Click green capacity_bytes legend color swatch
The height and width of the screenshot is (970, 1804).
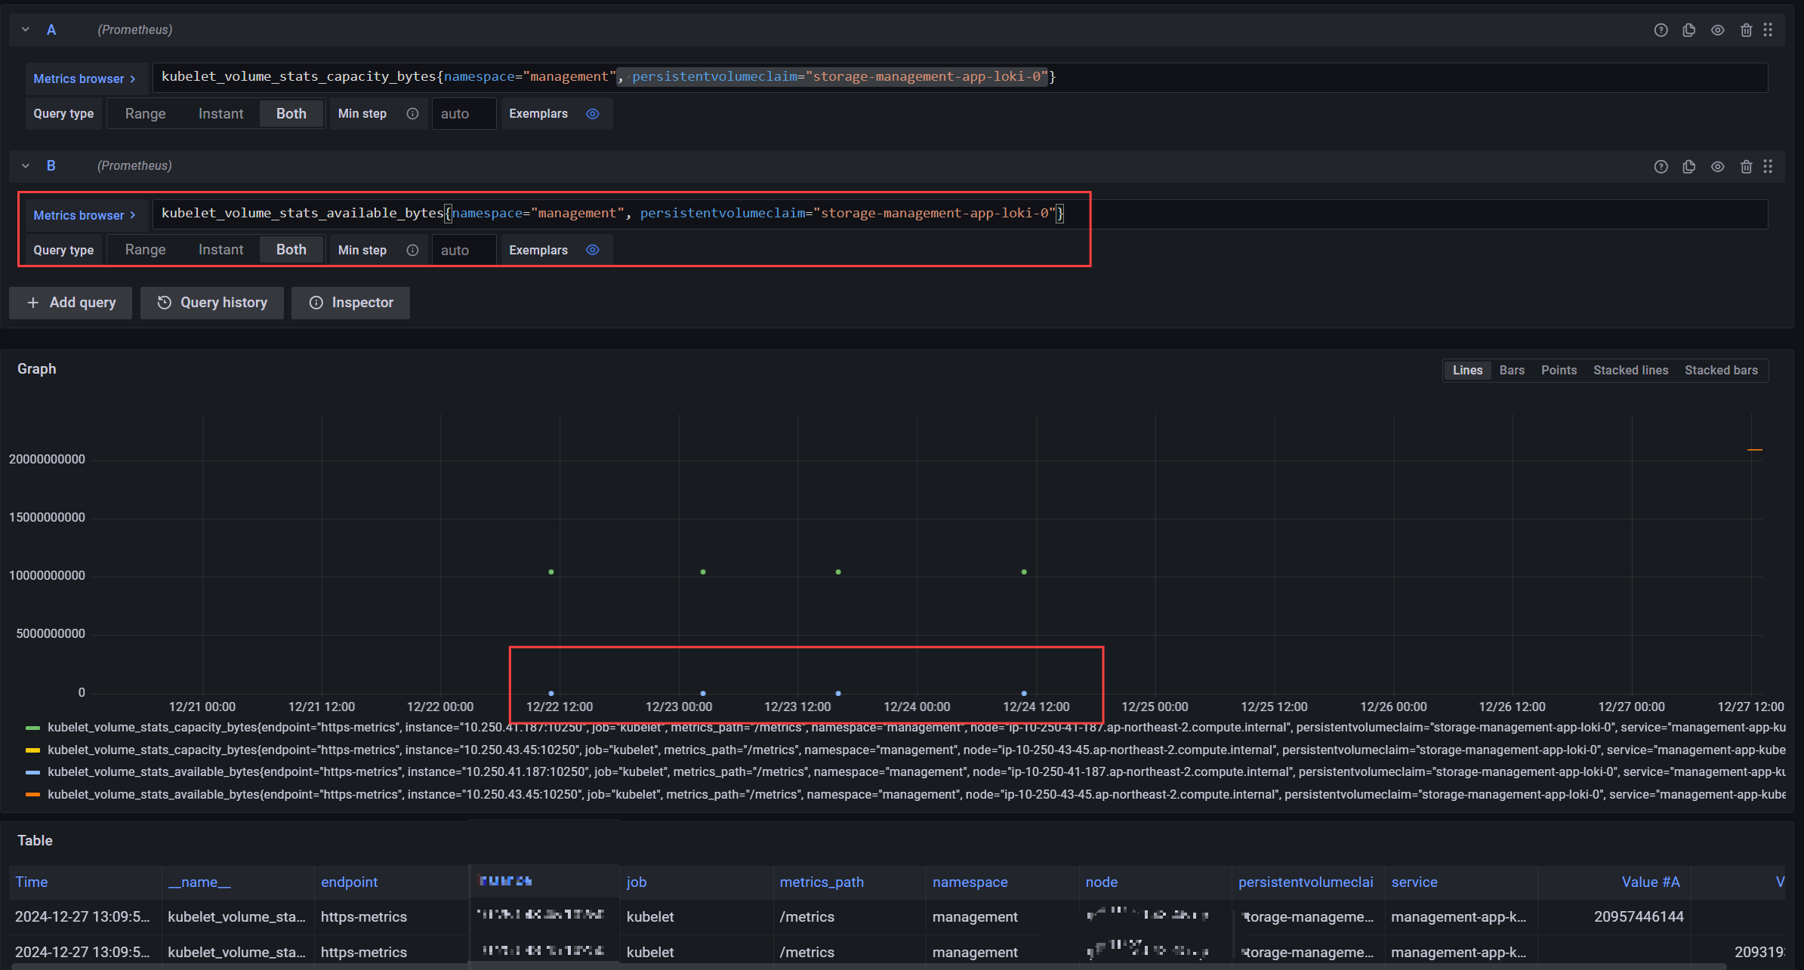click(x=32, y=728)
